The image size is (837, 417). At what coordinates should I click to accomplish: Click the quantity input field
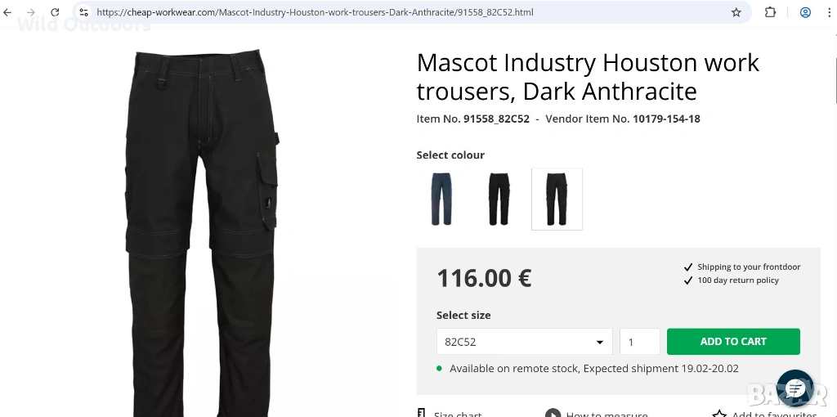(639, 342)
